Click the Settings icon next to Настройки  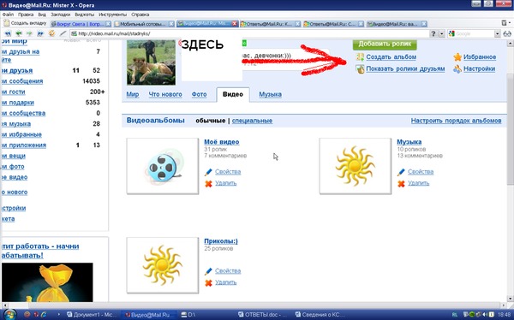[457, 69]
